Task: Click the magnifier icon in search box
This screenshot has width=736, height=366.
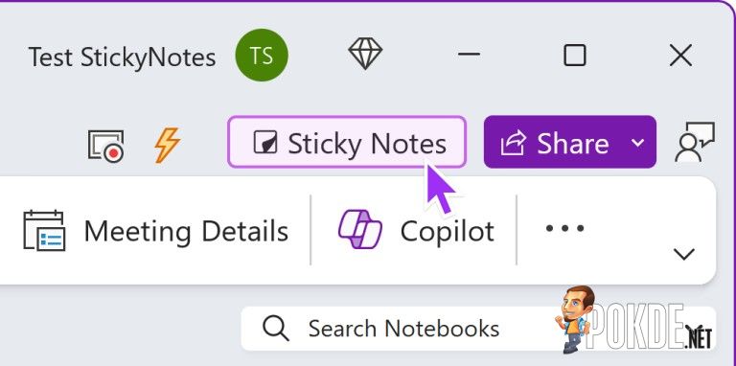Action: point(276,328)
